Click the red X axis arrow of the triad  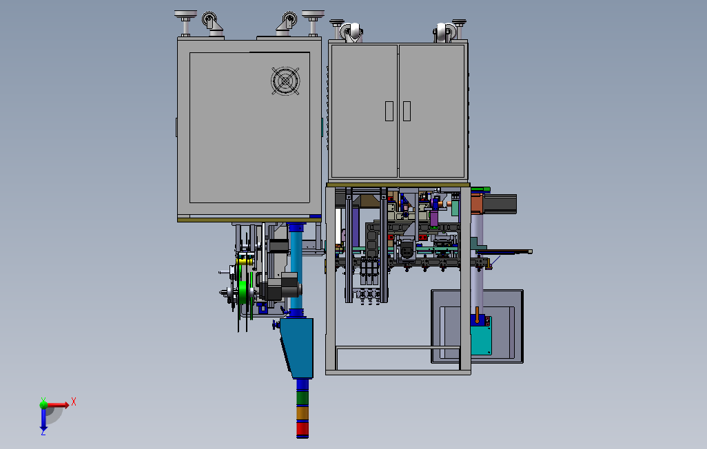click(x=59, y=405)
